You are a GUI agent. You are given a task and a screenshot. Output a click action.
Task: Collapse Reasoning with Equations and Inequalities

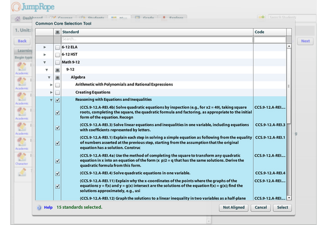click(51, 100)
